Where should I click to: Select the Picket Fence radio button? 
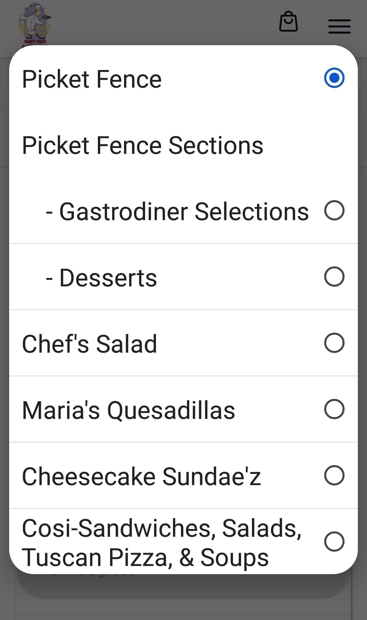tap(334, 78)
